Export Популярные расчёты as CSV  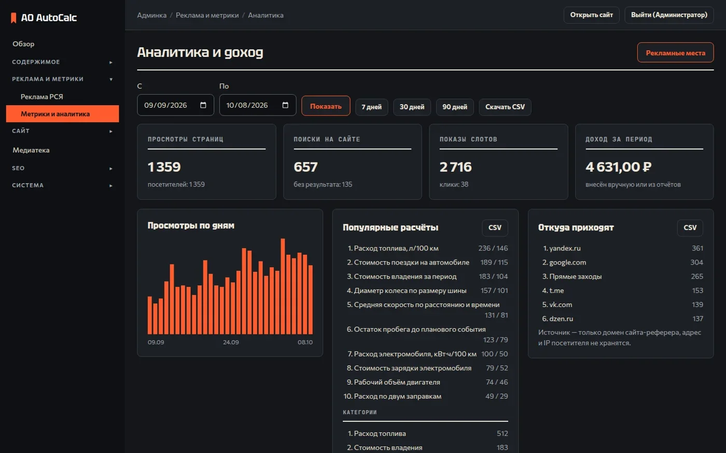[495, 228]
